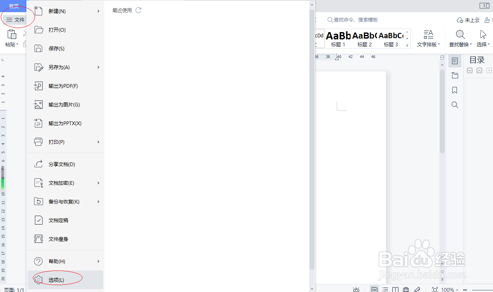Switch to web layout globe icon
The width and height of the screenshot is (493, 292).
(406, 289)
